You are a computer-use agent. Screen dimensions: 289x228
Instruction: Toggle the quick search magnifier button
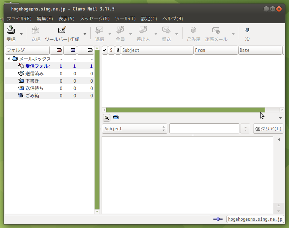tap(107, 118)
